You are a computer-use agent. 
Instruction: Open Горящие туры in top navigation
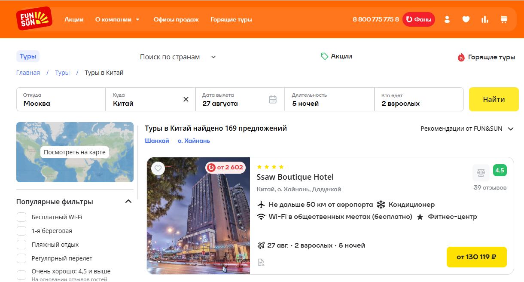click(x=231, y=19)
